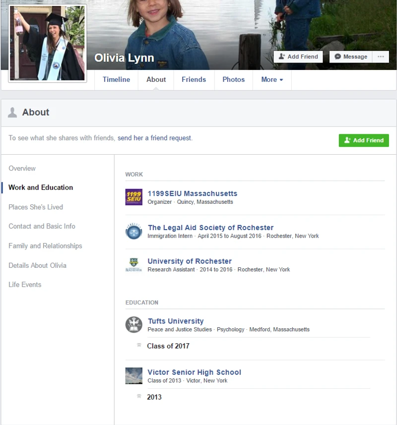397x425 pixels.
Task: Show Family and Relationships section
Action: [45, 246]
